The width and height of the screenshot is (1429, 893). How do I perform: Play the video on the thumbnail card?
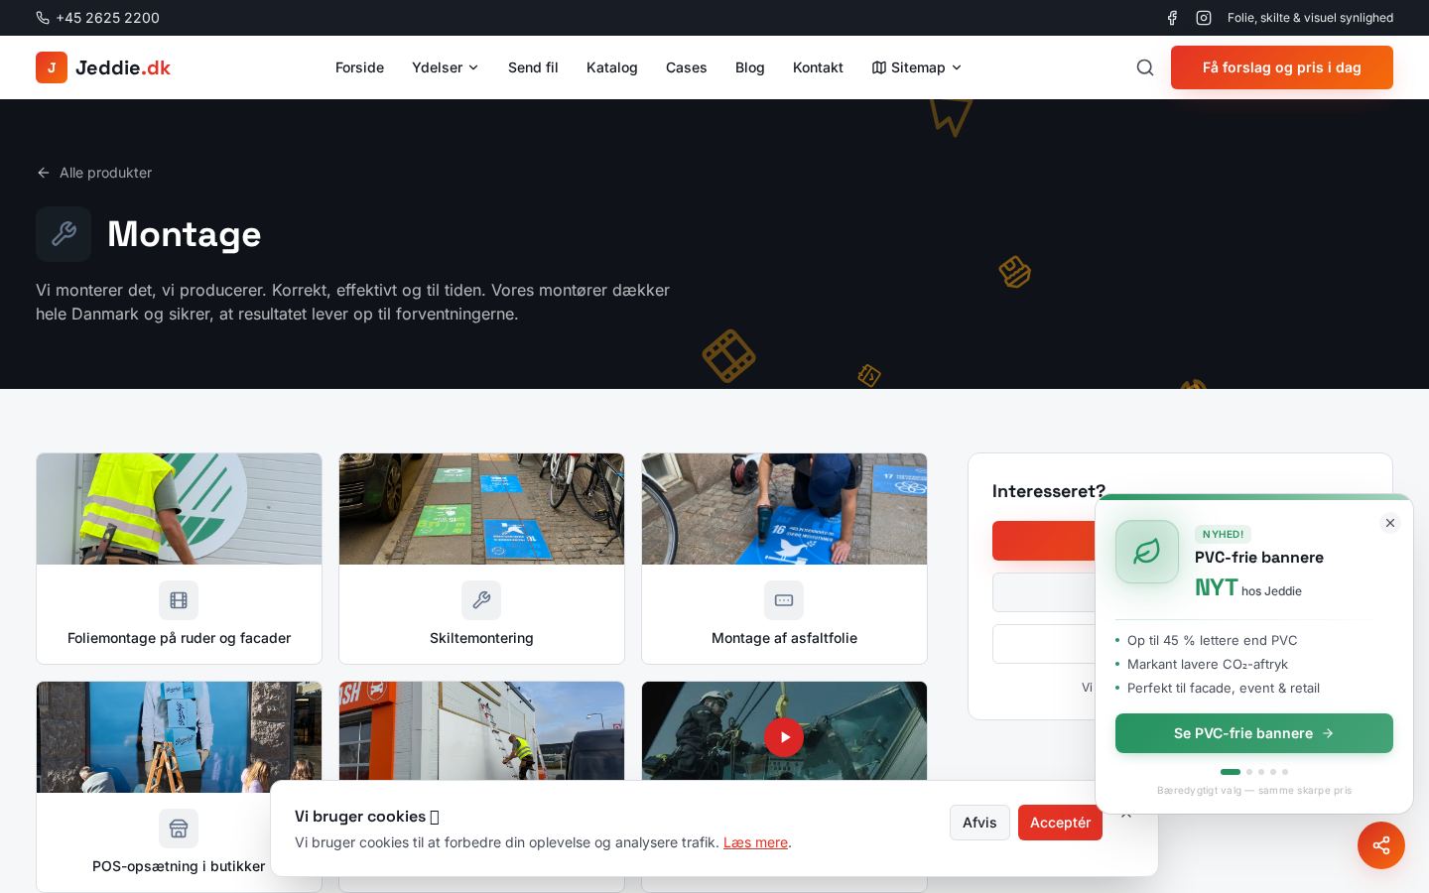[784, 737]
